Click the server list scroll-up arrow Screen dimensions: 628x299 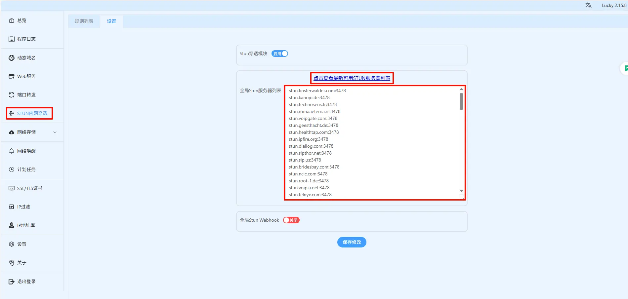[x=461, y=89]
